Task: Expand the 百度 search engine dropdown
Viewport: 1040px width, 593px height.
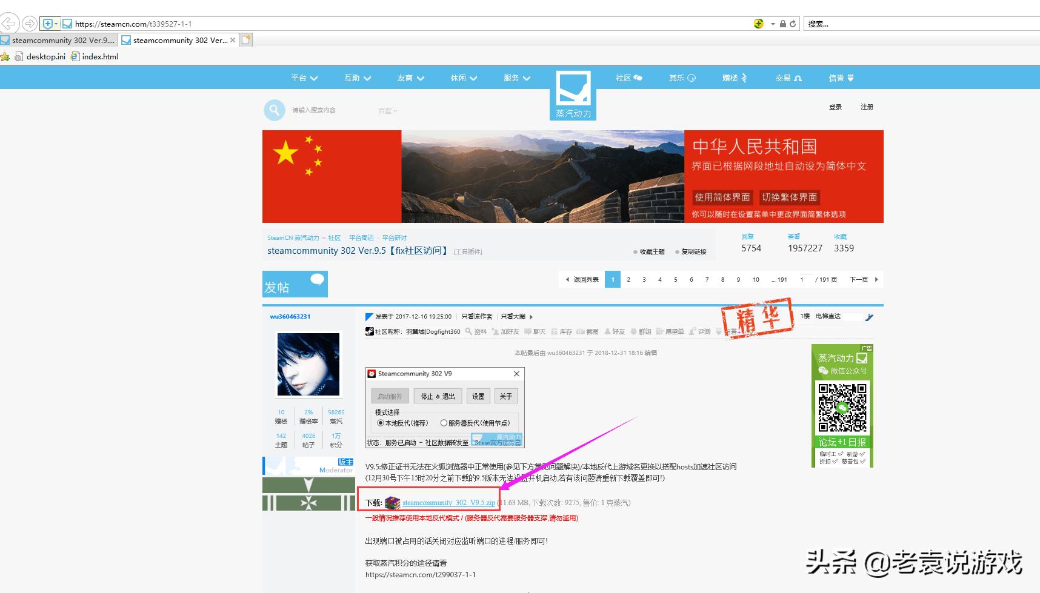Action: pos(387,110)
